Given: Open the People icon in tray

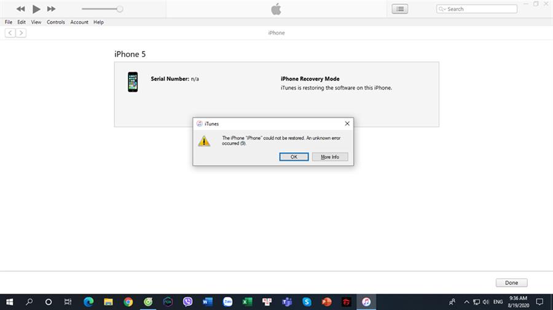Looking at the screenshot, I should (452, 302).
